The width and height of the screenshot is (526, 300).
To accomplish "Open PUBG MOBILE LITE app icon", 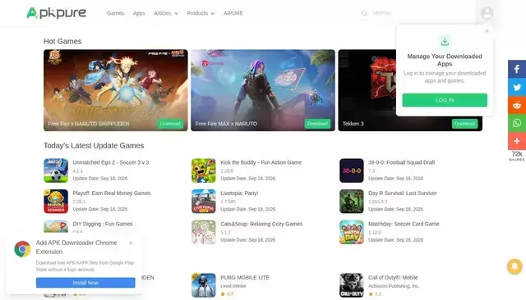I will click(x=204, y=285).
